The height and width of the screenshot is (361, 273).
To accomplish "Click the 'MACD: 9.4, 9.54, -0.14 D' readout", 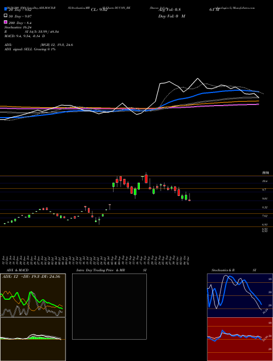I will [x=25, y=36].
